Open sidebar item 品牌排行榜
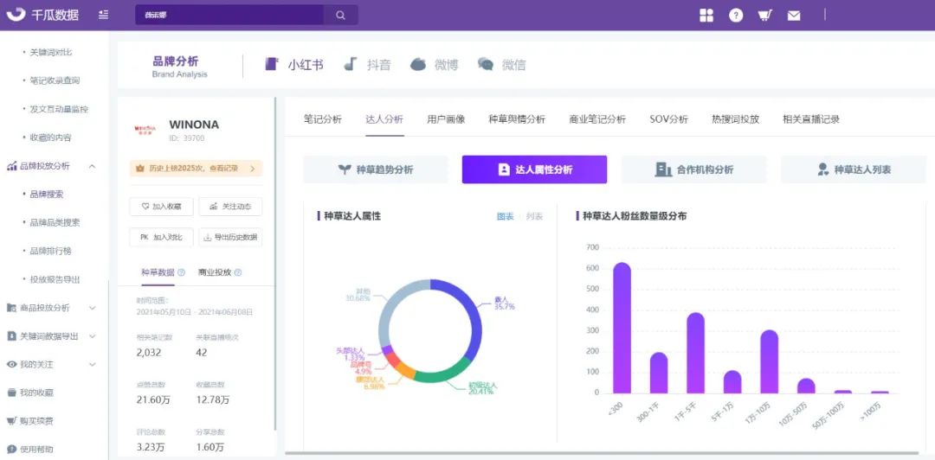935x460 pixels. 51,251
